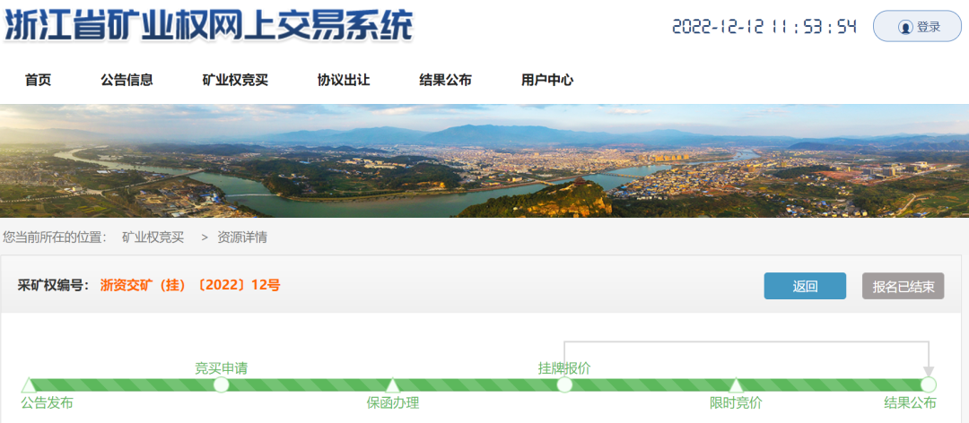The width and height of the screenshot is (969, 423).
Task: Click the user avatar icon beside 登录
Action: coord(905,27)
